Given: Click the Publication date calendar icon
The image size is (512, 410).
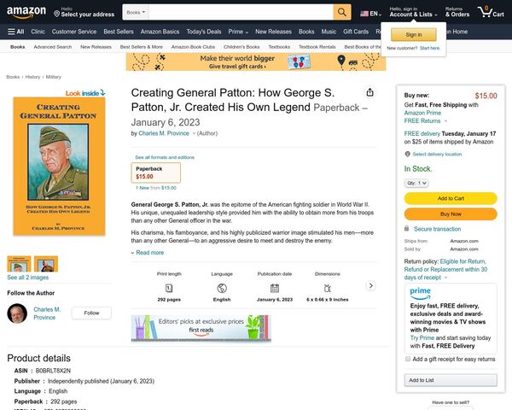Looking at the screenshot, I should point(275,288).
